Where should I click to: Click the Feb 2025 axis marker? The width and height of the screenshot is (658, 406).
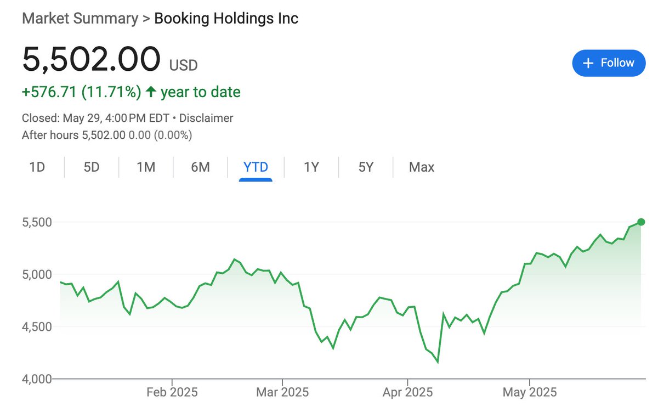coord(173,393)
